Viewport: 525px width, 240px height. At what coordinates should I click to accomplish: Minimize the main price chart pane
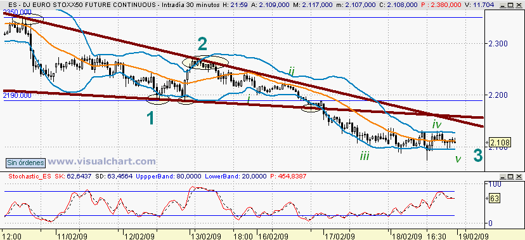click(x=503, y=5)
